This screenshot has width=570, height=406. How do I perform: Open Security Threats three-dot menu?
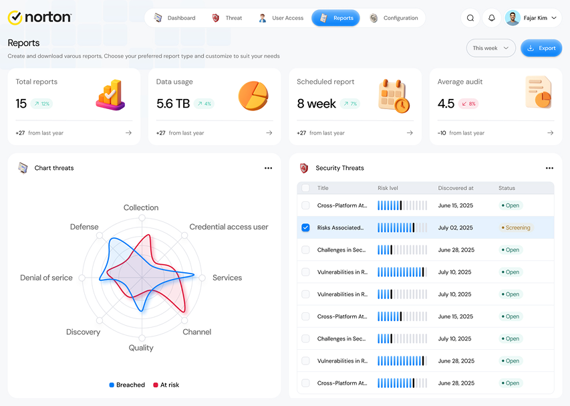coord(549,168)
